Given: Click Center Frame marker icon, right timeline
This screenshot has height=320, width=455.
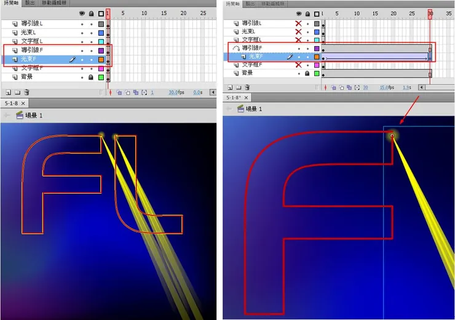Looking at the screenshot, I should [x=326, y=87].
